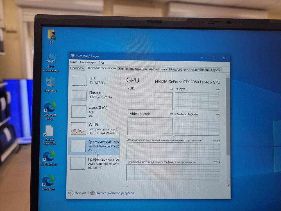Maximize the Диспетчер задач window
This screenshot has height=211, width=281.
pyautogui.click(x=213, y=58)
